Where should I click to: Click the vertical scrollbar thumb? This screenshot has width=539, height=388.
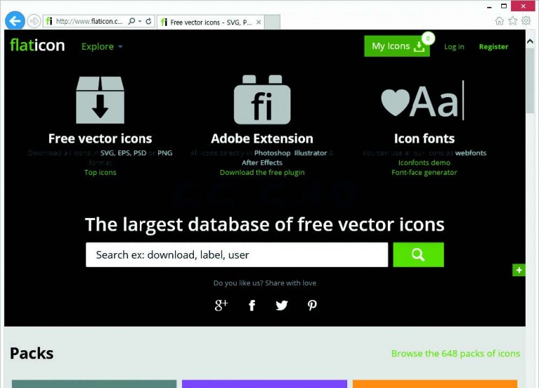(530, 80)
